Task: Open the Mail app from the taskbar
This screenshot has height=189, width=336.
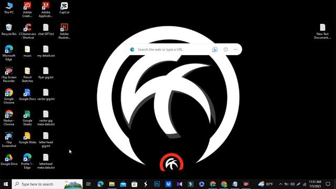Action: coord(123,184)
